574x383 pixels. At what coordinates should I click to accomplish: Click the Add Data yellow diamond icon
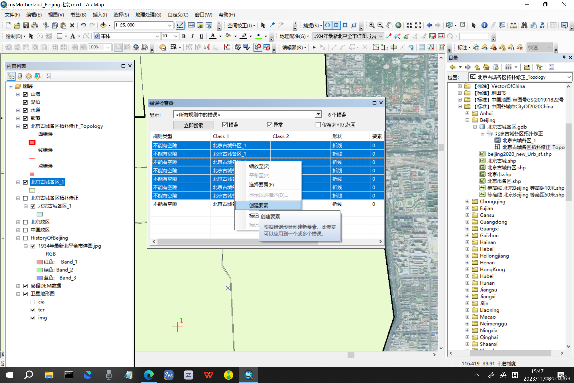pos(103,25)
